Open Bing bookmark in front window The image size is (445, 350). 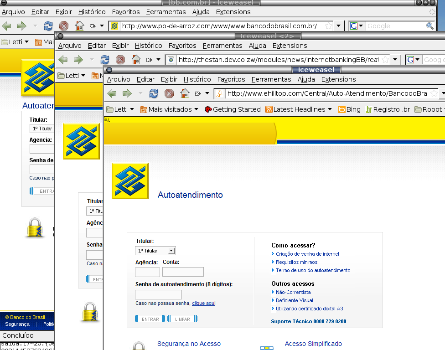click(x=349, y=109)
